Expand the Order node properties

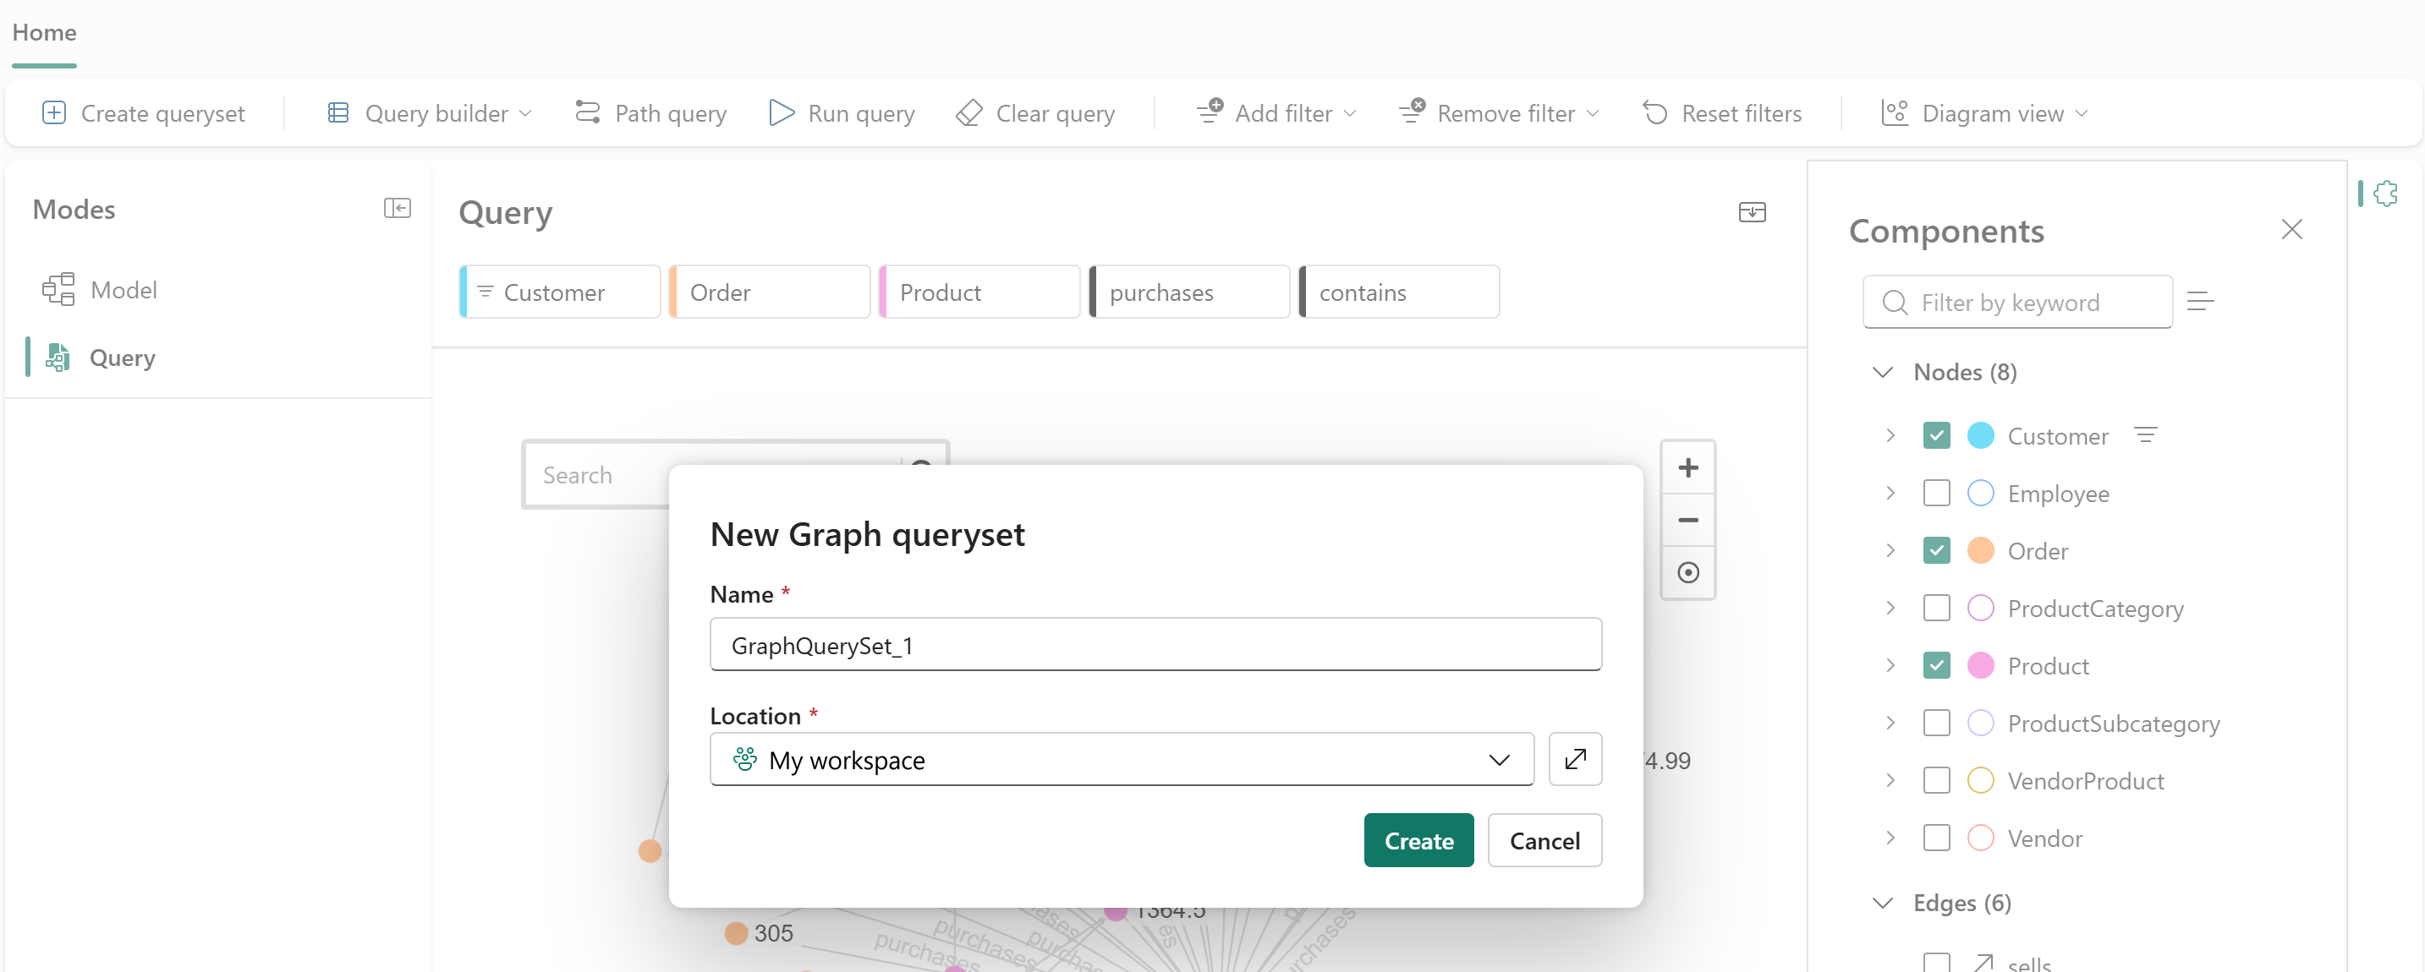pyautogui.click(x=1890, y=550)
